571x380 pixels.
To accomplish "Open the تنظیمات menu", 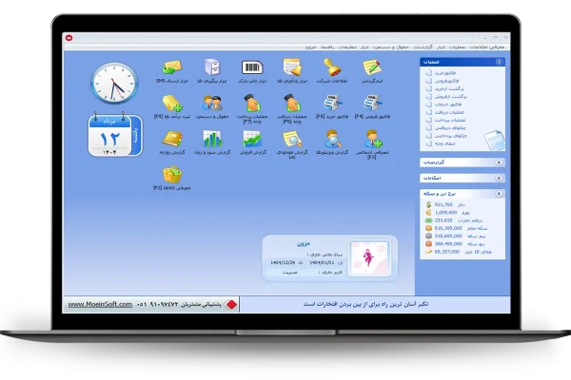I will (347, 47).
